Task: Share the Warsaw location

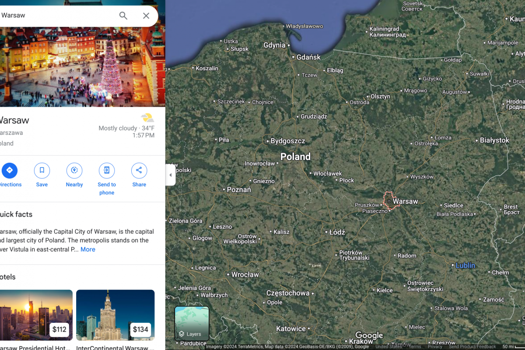Action: [139, 171]
